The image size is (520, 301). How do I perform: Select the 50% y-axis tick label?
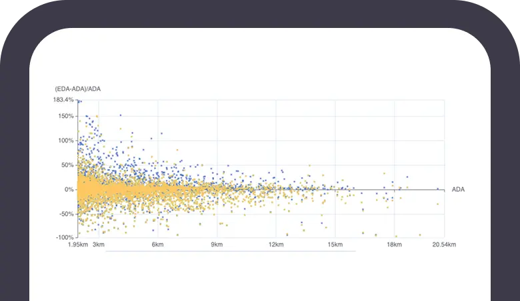tap(66, 165)
